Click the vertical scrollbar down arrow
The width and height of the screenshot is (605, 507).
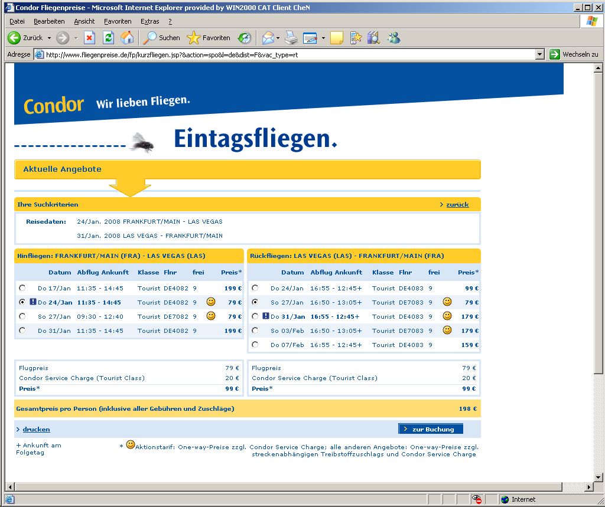pyautogui.click(x=599, y=476)
